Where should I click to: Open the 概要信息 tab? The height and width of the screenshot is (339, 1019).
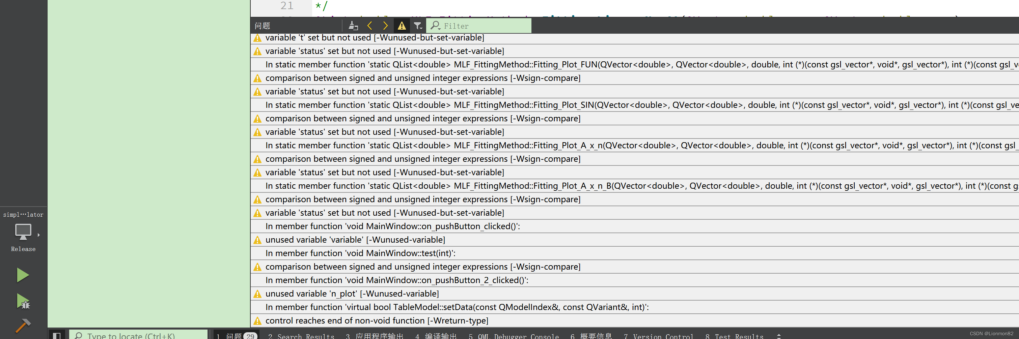coord(591,336)
